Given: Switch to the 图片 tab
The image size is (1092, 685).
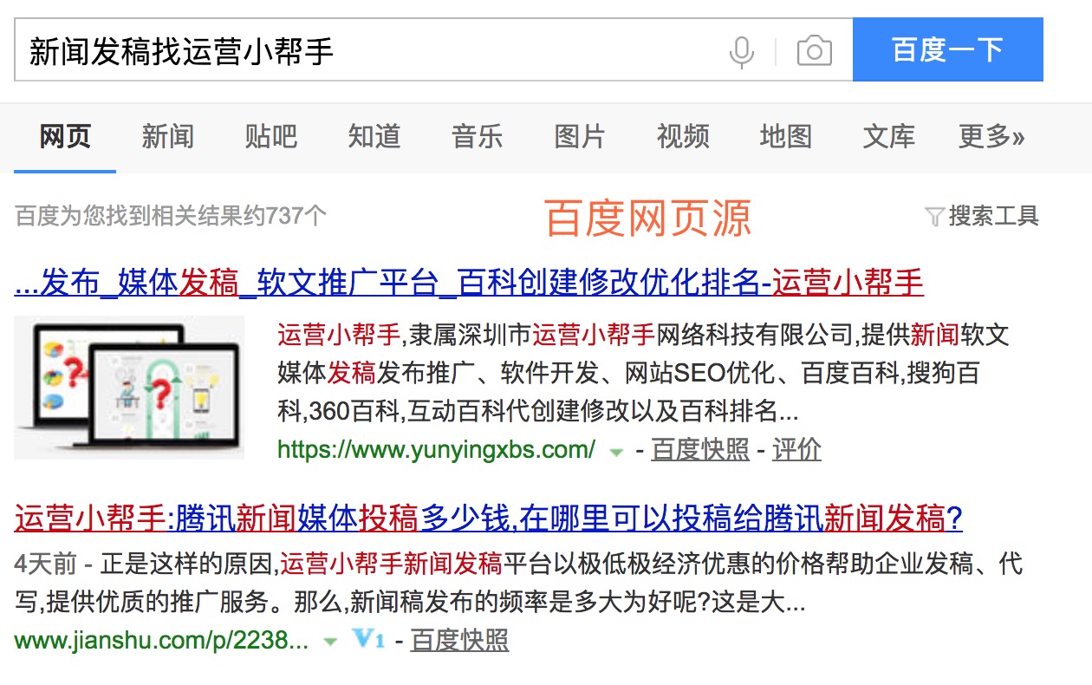Looking at the screenshot, I should (580, 136).
